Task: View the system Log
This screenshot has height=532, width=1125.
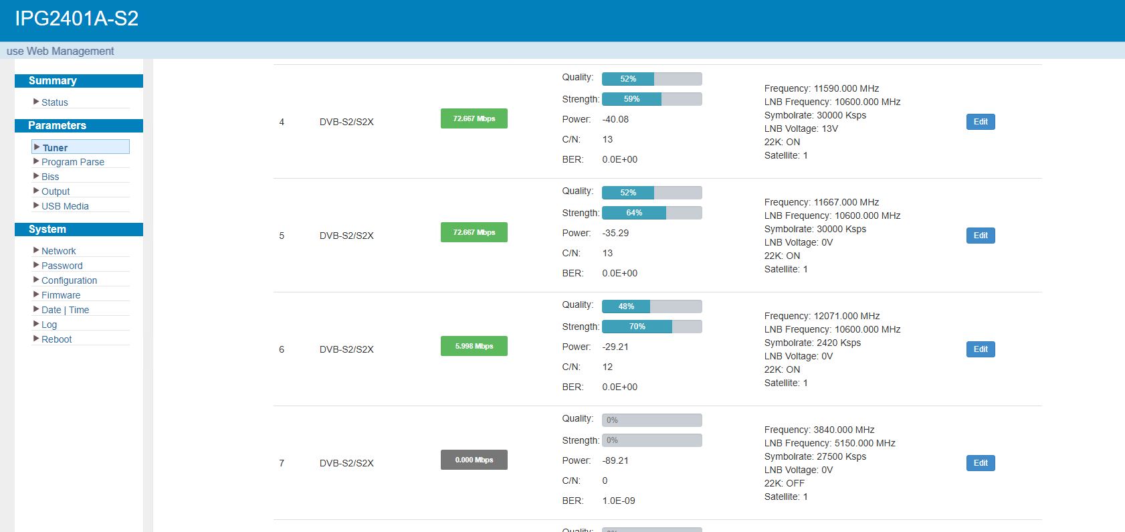Action: click(49, 325)
